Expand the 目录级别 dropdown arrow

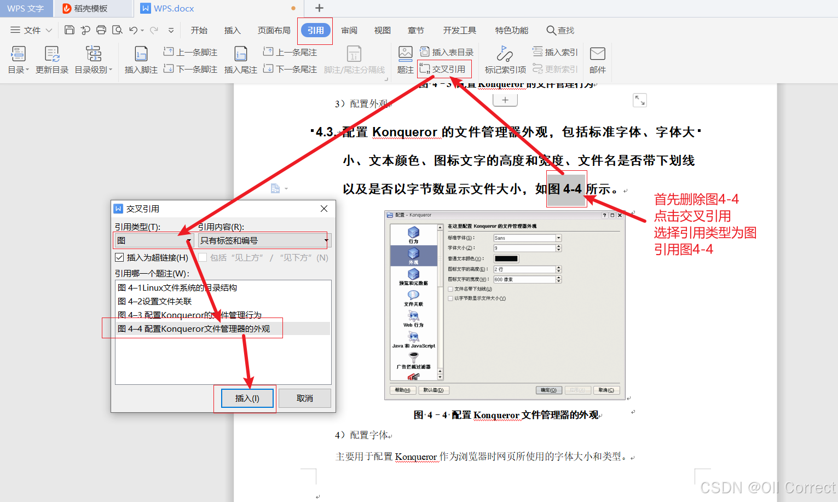pyautogui.click(x=111, y=70)
